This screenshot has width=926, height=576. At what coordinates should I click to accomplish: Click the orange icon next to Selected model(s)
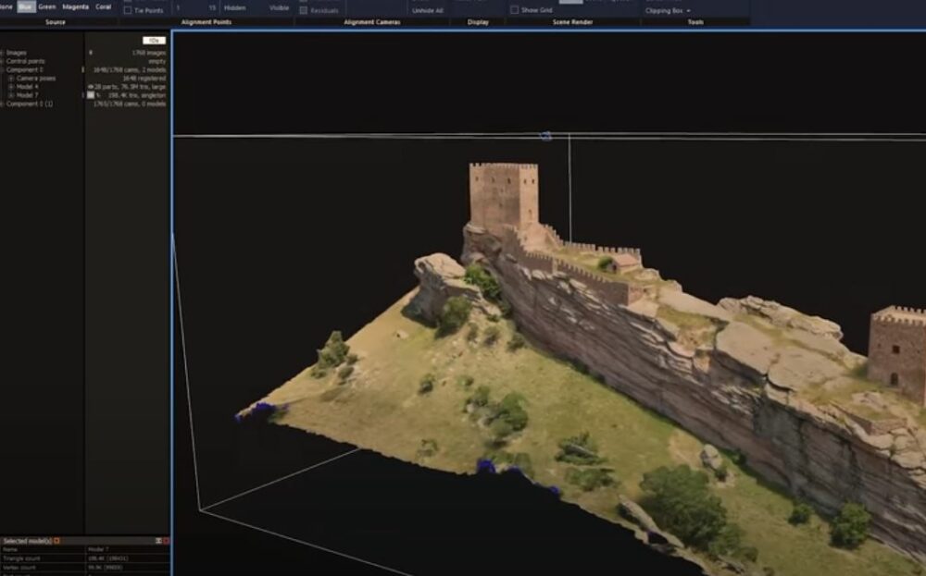[x=56, y=541]
